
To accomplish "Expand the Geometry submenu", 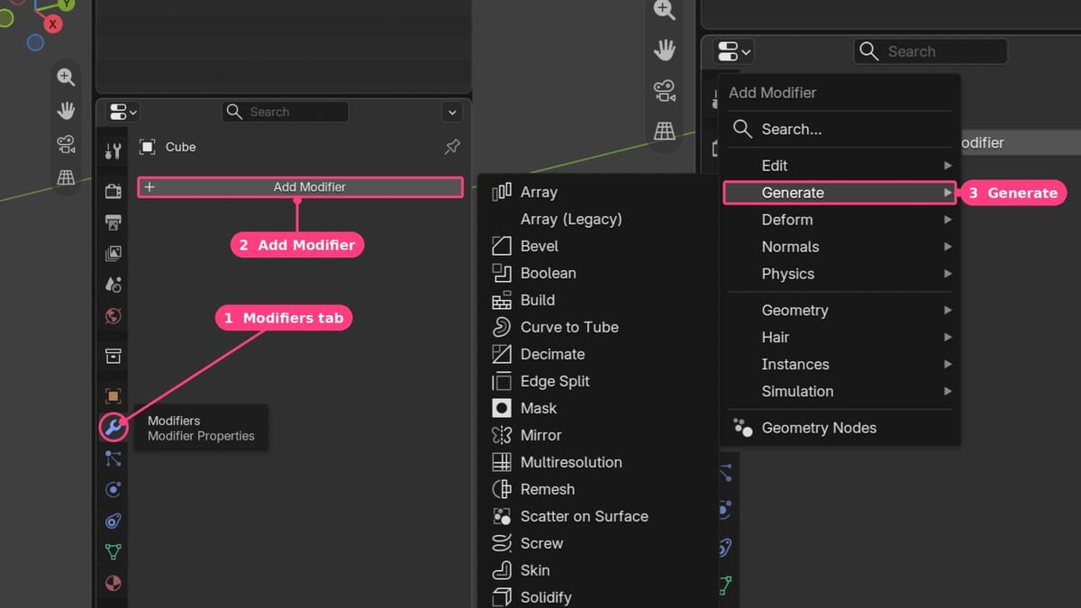I will click(x=840, y=310).
